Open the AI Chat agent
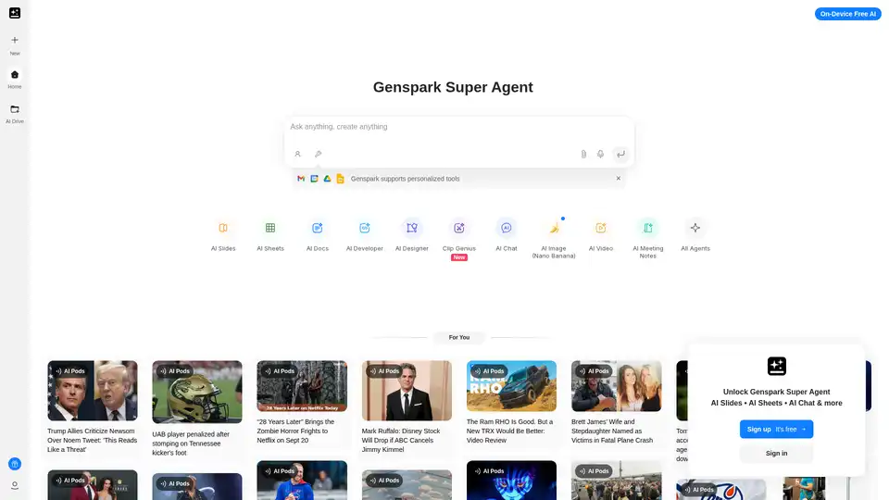889x500 pixels. (x=507, y=228)
